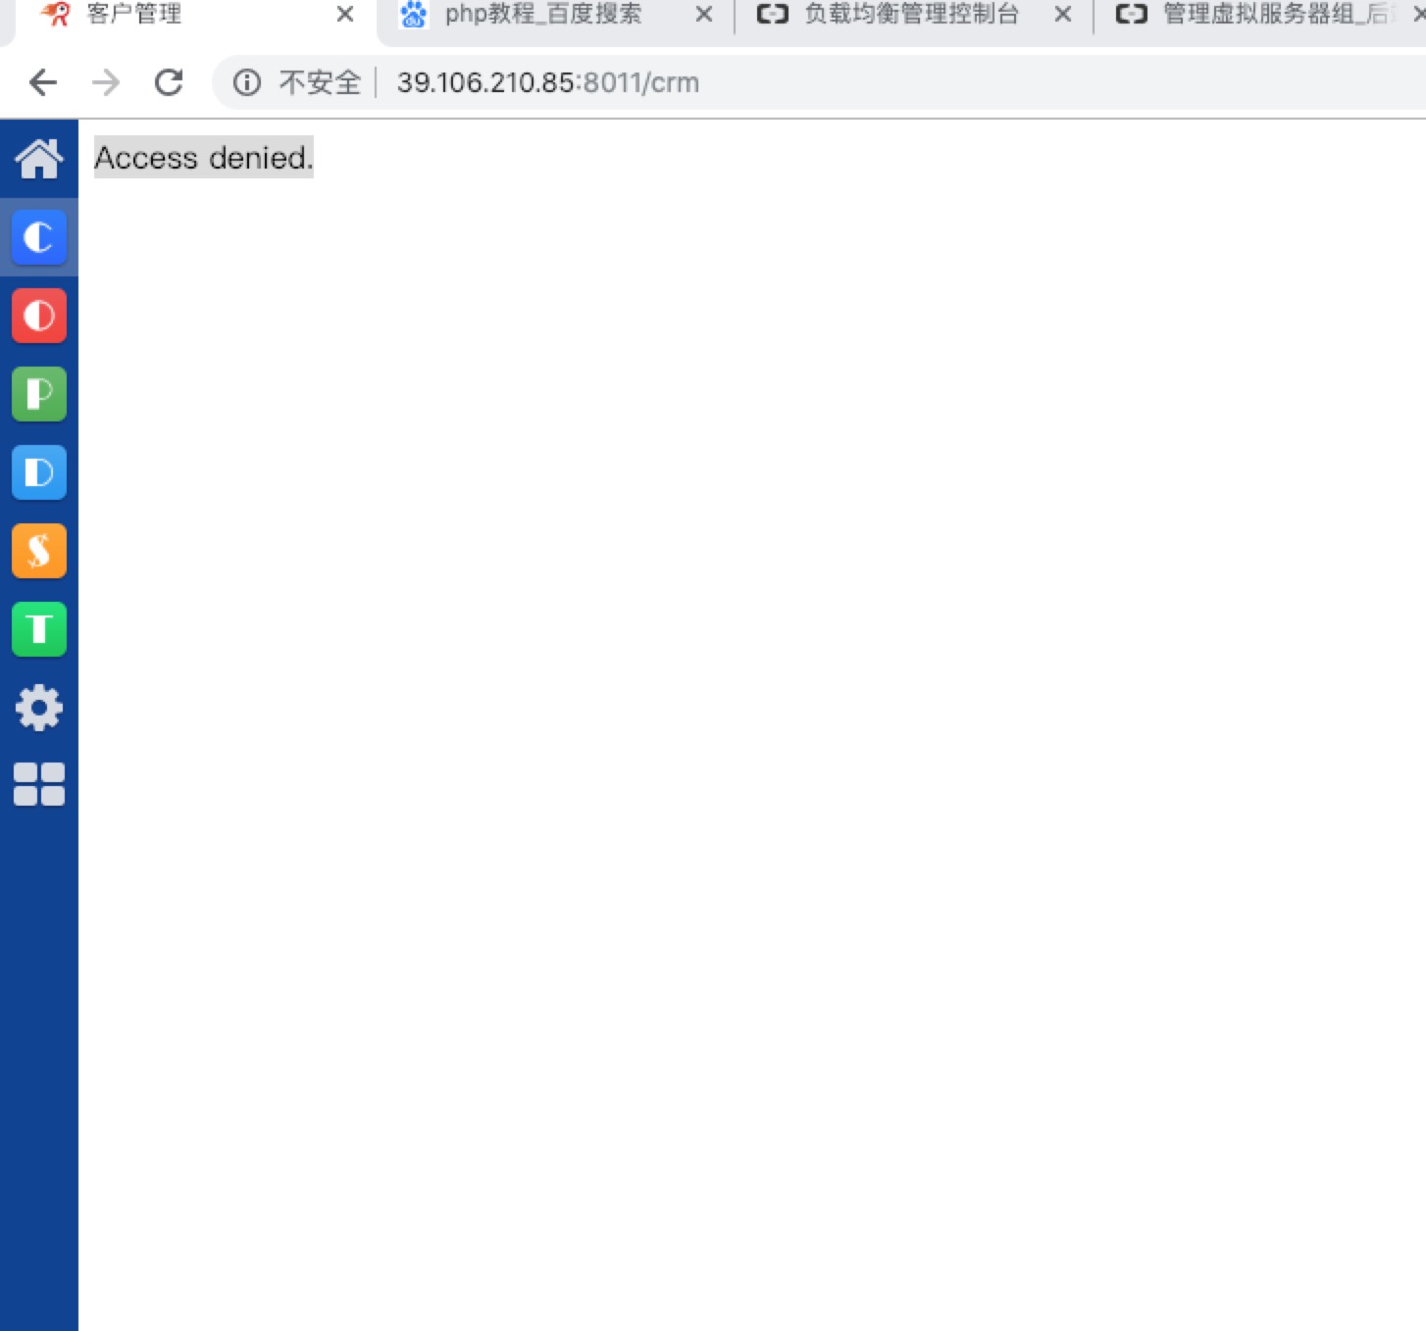Select the Access denied. message text
The image size is (1426, 1331).
point(204,158)
